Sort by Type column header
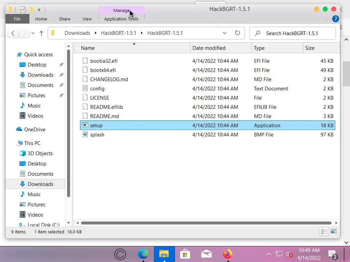 pos(277,48)
